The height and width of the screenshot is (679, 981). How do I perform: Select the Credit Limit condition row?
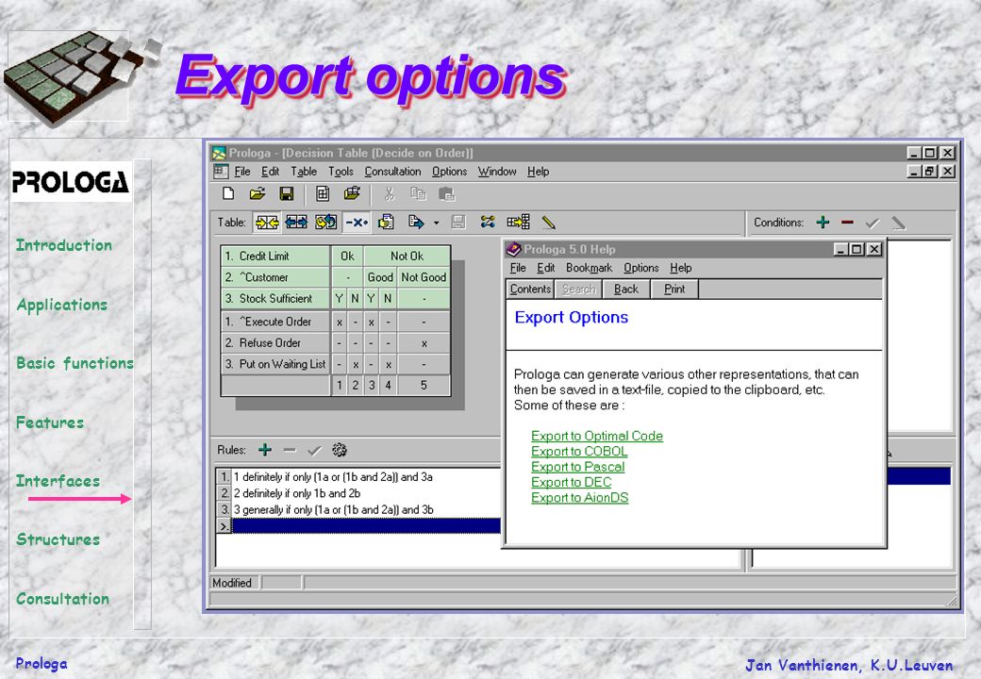[275, 256]
